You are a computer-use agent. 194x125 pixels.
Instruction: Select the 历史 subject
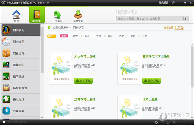(x=121, y=36)
